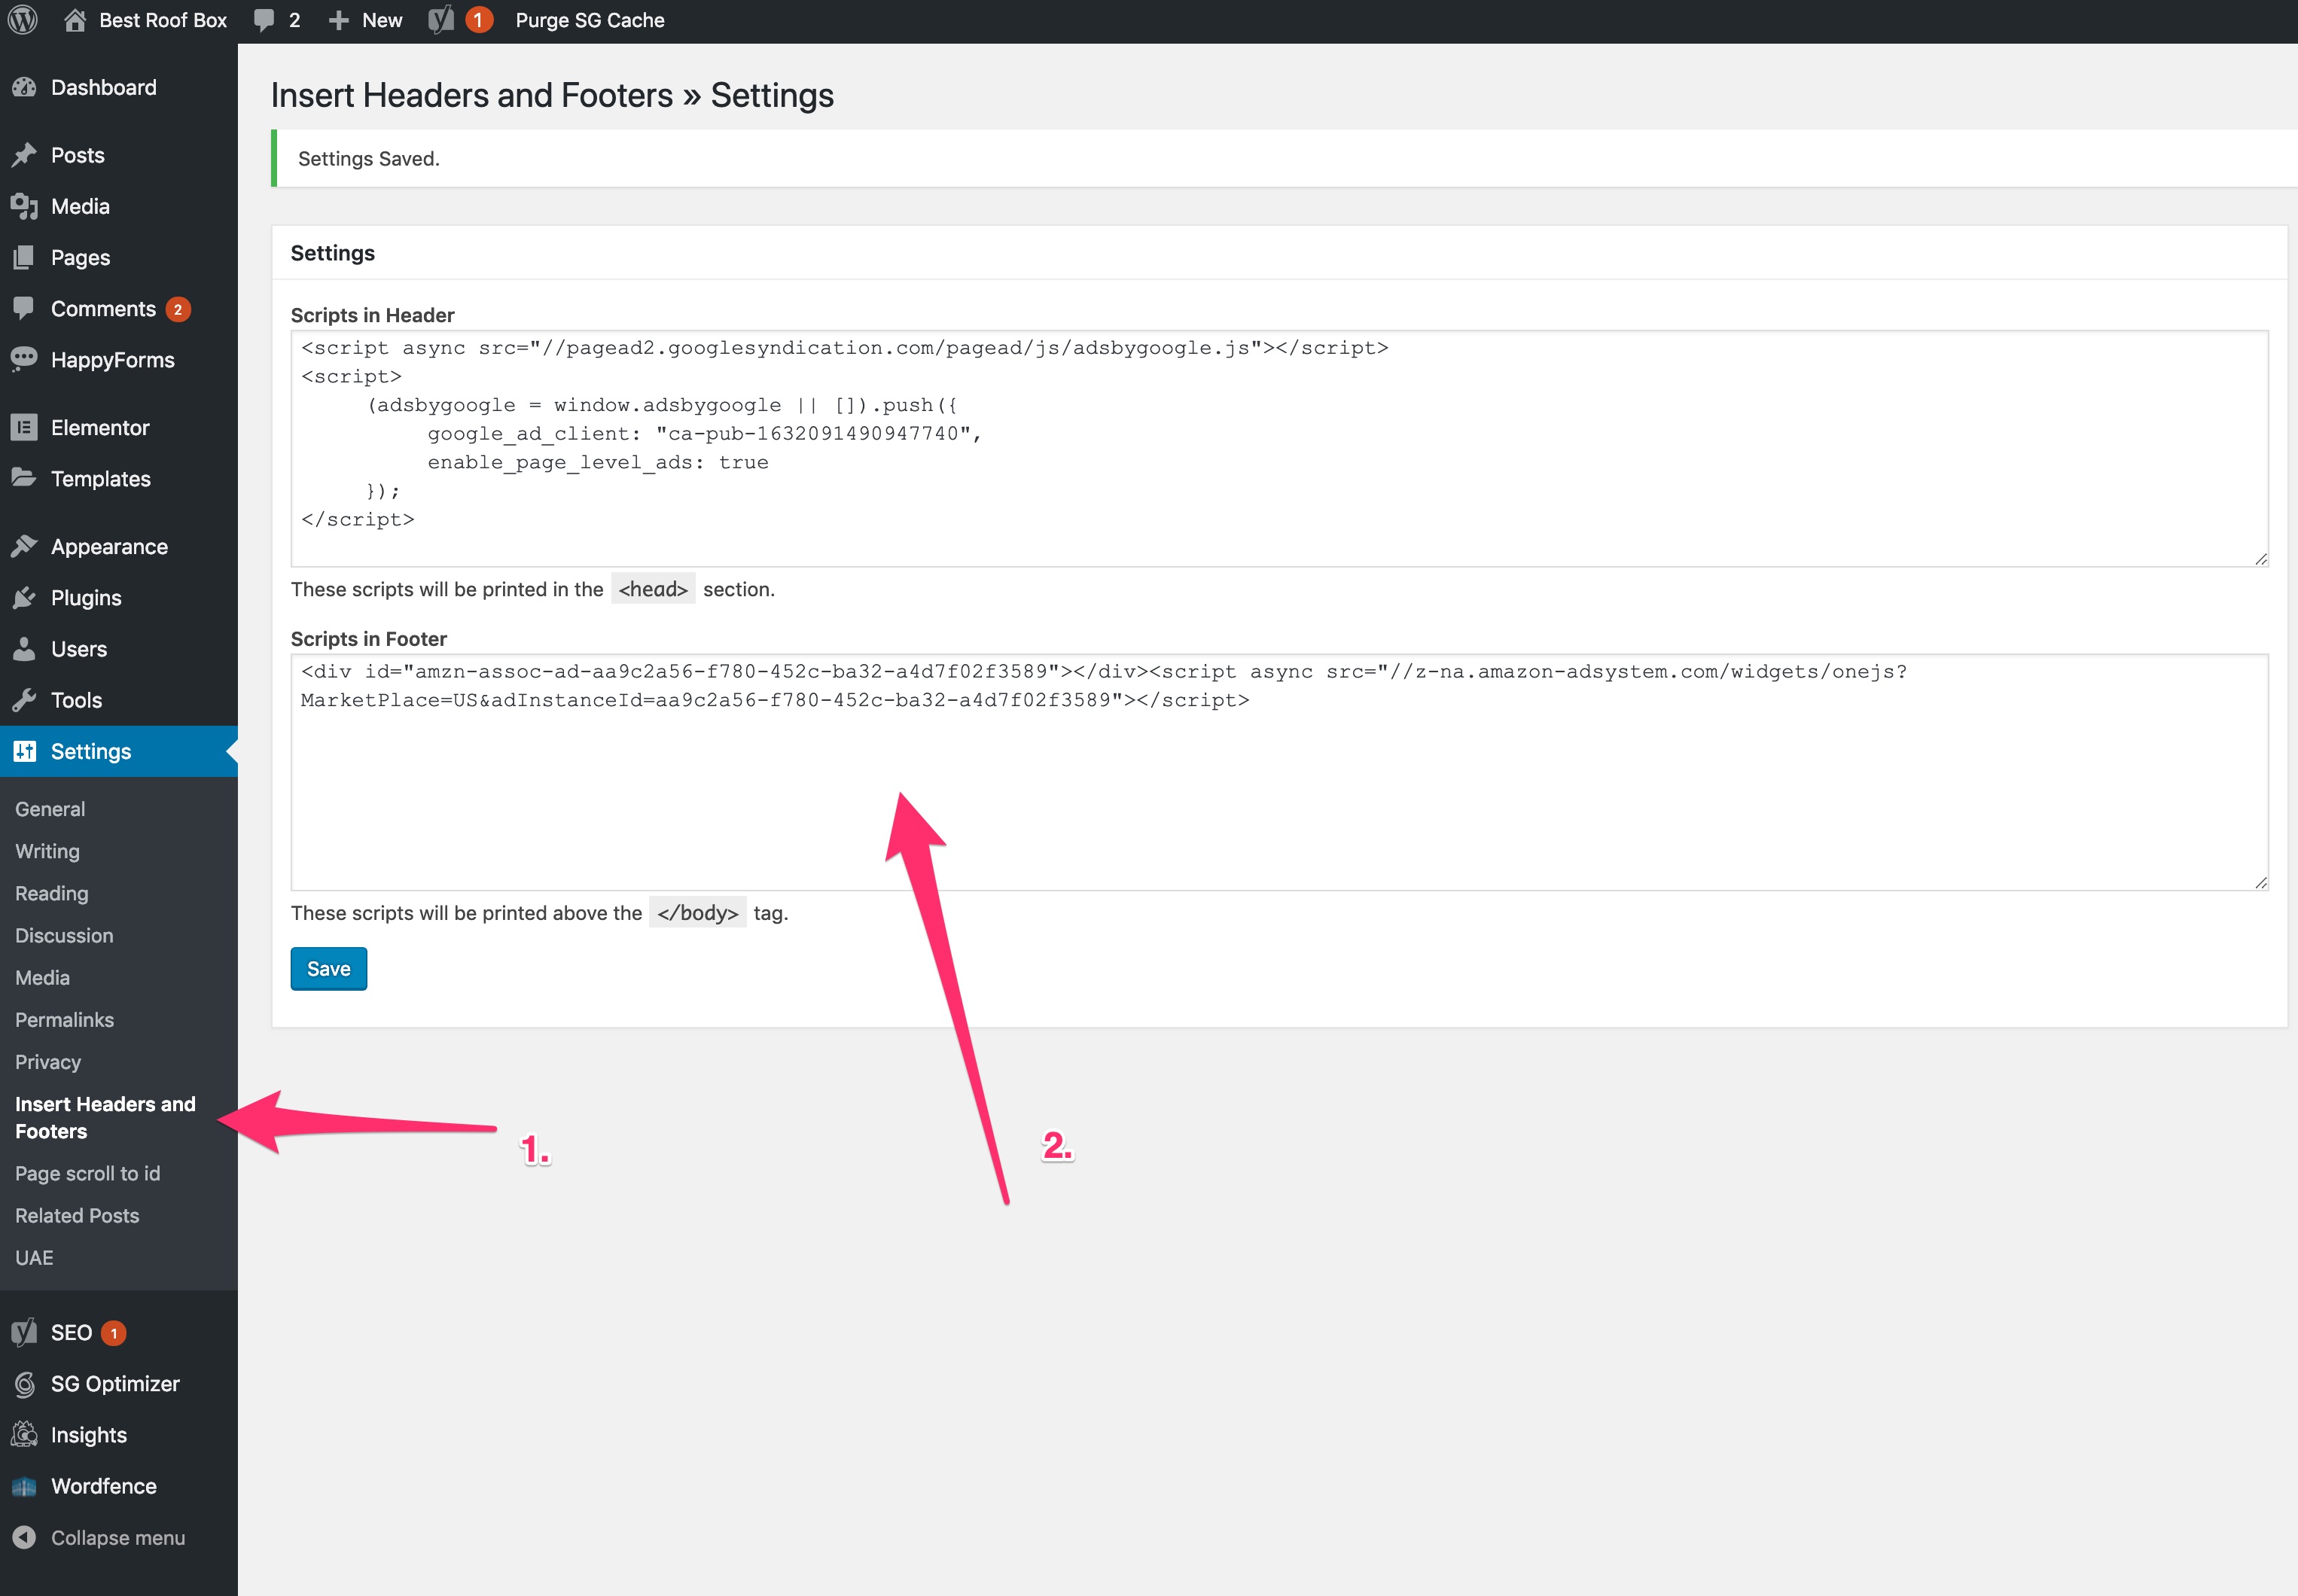
Task: Click the SG Optimizer icon
Action: 25,1384
